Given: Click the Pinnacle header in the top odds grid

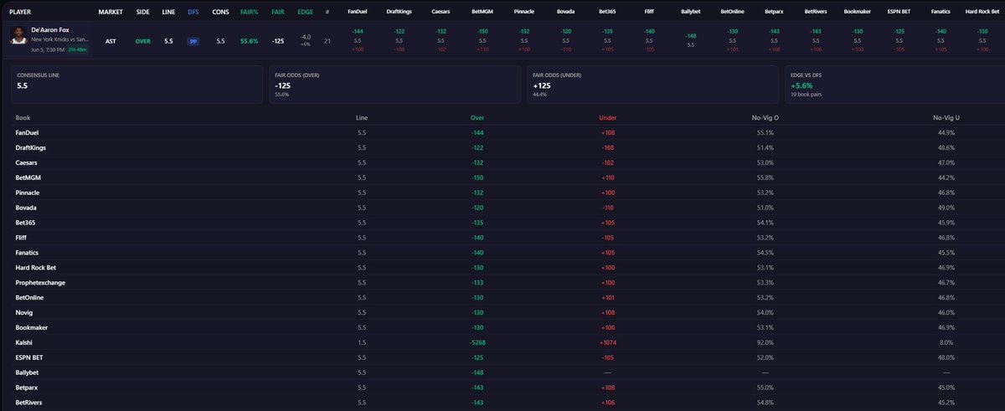Looking at the screenshot, I should [x=524, y=13].
